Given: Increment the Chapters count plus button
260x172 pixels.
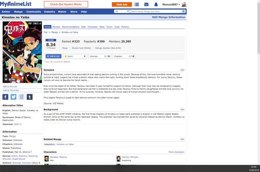Looking at the screenshot, I should [x=133, y=56].
